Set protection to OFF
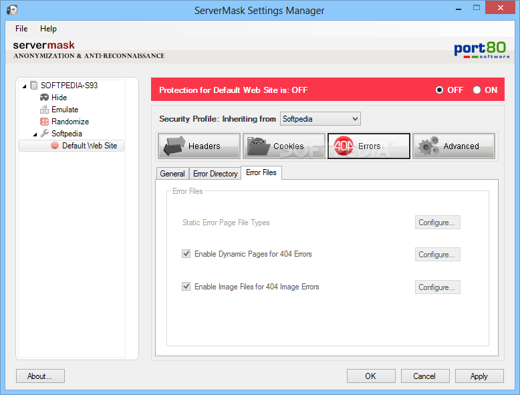Image resolution: width=520 pixels, height=395 pixels. (x=439, y=90)
